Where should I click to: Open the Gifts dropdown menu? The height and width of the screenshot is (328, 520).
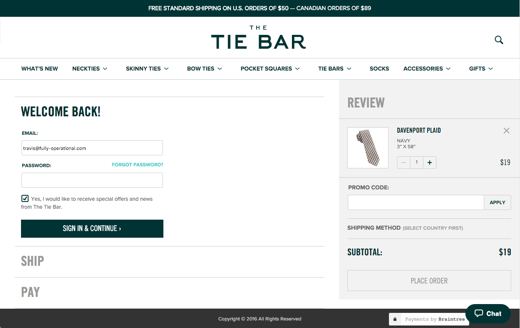point(481,68)
